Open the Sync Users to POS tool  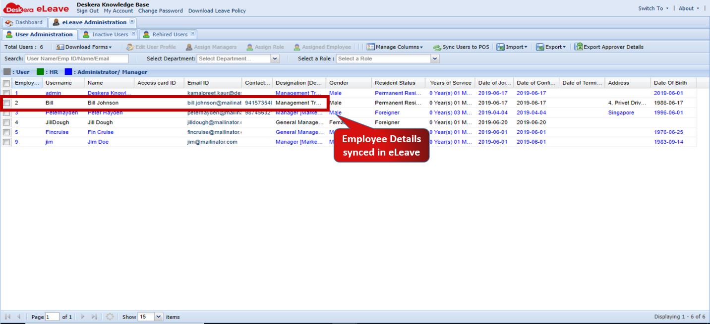click(461, 47)
